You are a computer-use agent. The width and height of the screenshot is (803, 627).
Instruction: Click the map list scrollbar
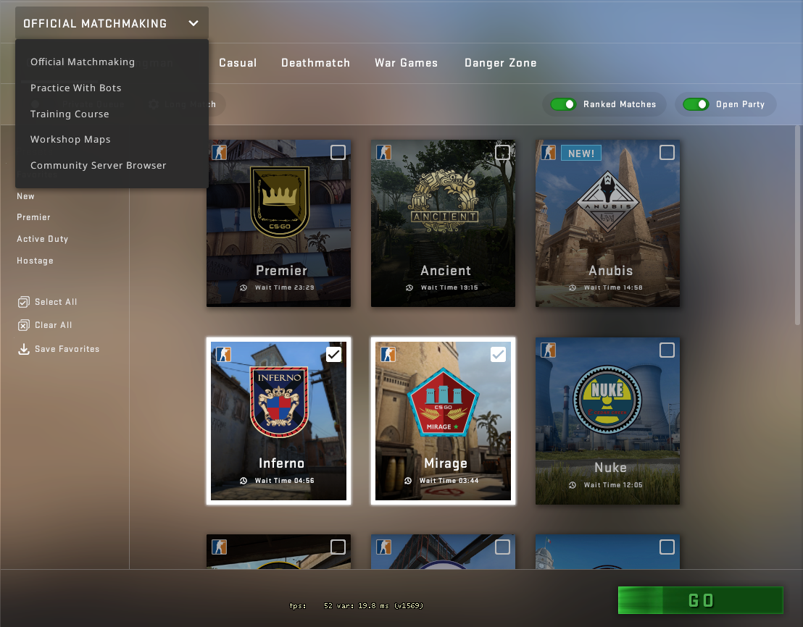coord(798,224)
